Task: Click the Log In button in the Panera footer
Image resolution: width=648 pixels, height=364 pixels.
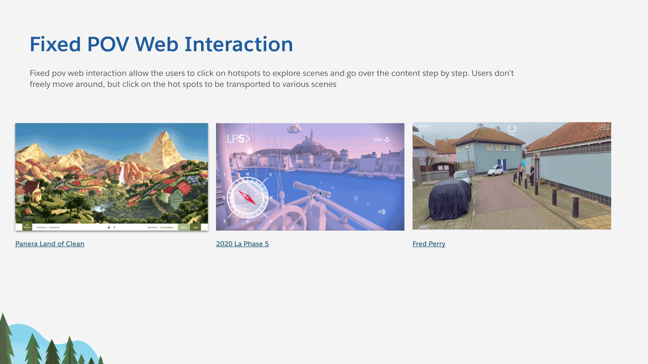Action: coord(195,227)
